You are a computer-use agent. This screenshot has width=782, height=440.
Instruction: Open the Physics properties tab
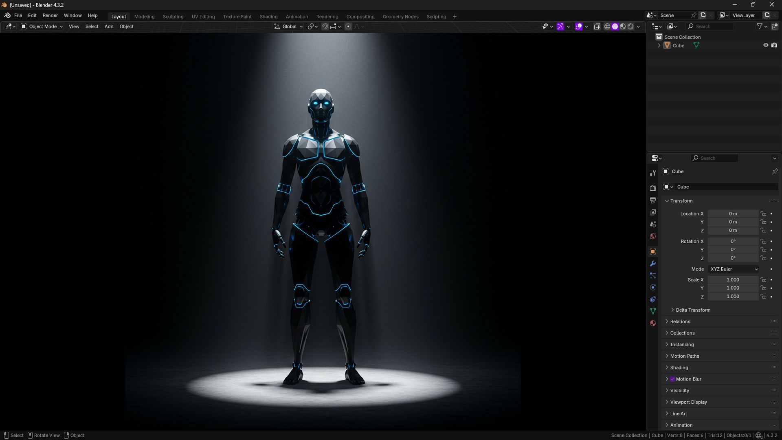coord(653,287)
